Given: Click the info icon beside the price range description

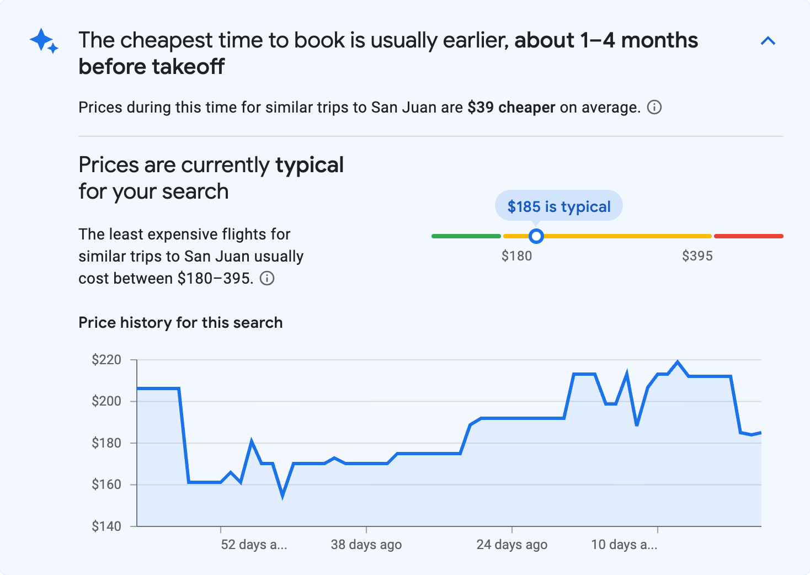Looking at the screenshot, I should [267, 279].
